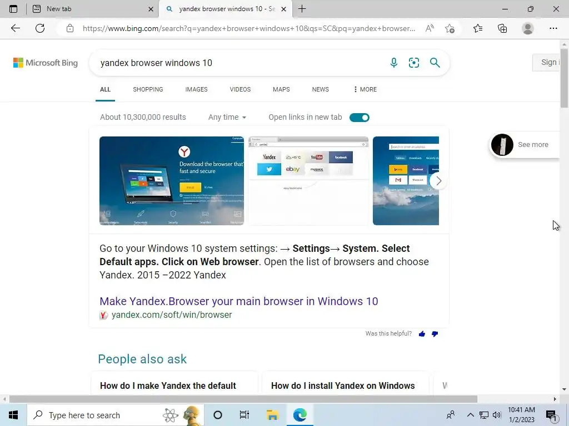Click the Microsoft Bing logo

click(x=46, y=63)
